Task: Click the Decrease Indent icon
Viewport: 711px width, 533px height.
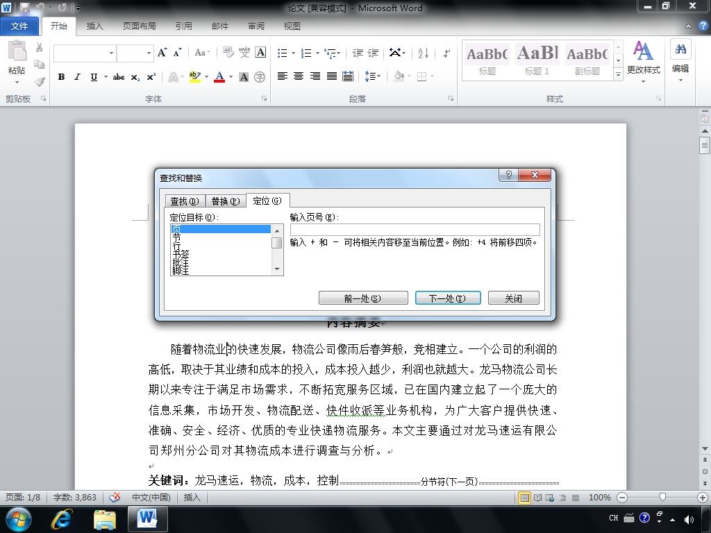Action: pos(358,53)
